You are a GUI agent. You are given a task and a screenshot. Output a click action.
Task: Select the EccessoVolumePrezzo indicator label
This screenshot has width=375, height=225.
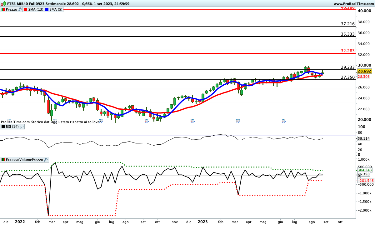click(25, 160)
